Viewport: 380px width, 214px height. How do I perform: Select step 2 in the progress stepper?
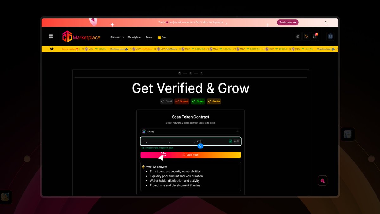[191, 73]
